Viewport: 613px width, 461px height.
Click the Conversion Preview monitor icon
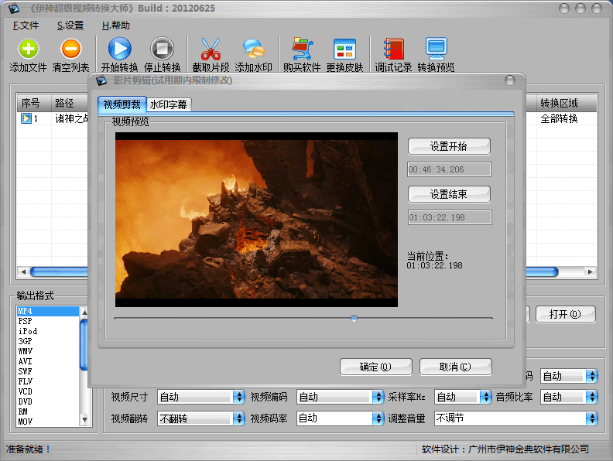pos(436,50)
